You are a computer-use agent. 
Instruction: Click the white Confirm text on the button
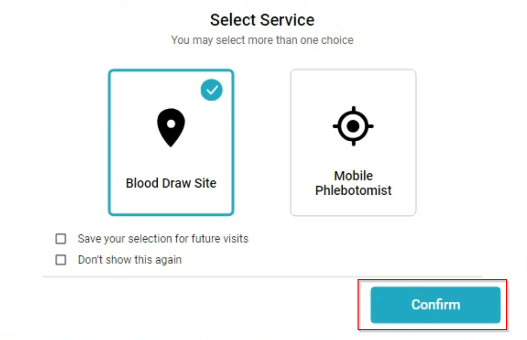tap(435, 304)
